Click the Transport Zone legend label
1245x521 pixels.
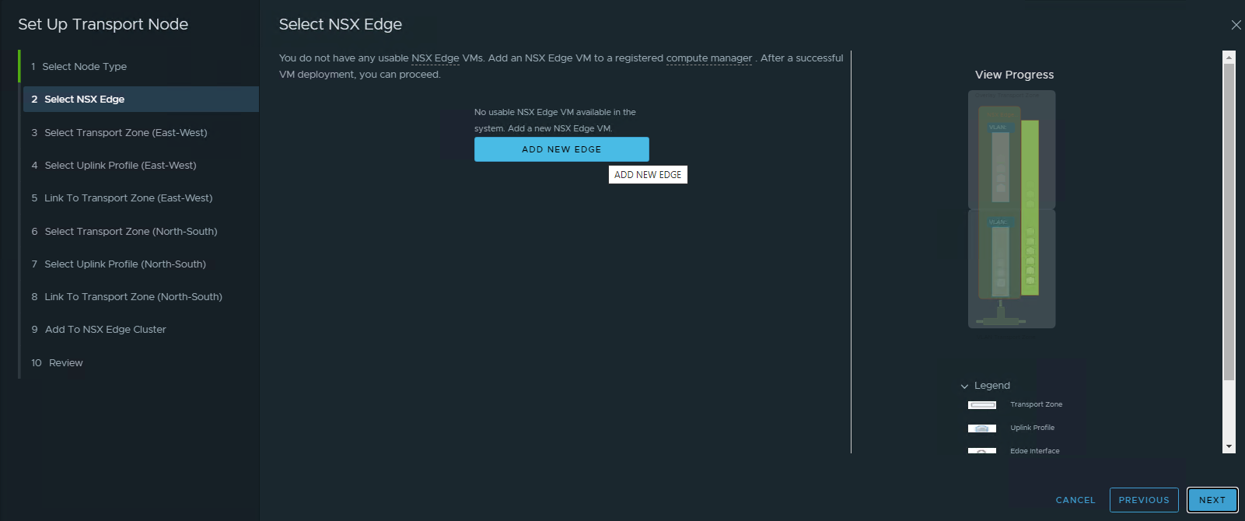point(1036,404)
